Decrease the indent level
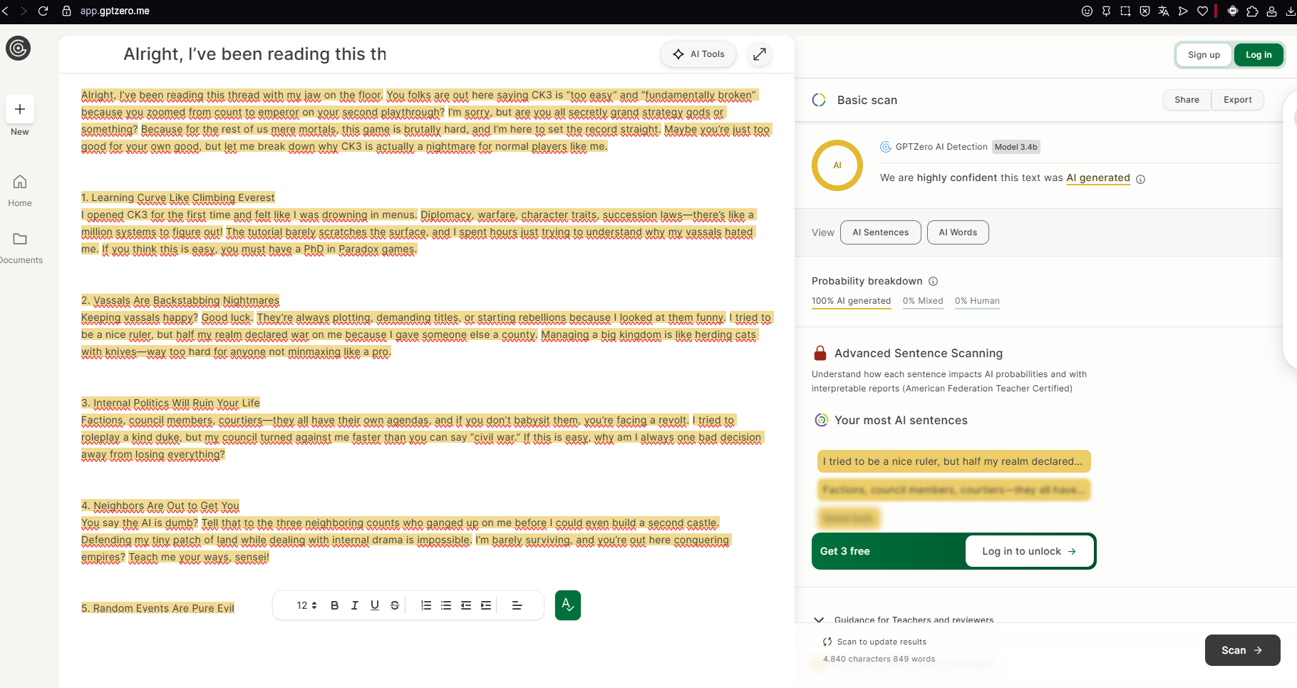 pos(466,605)
